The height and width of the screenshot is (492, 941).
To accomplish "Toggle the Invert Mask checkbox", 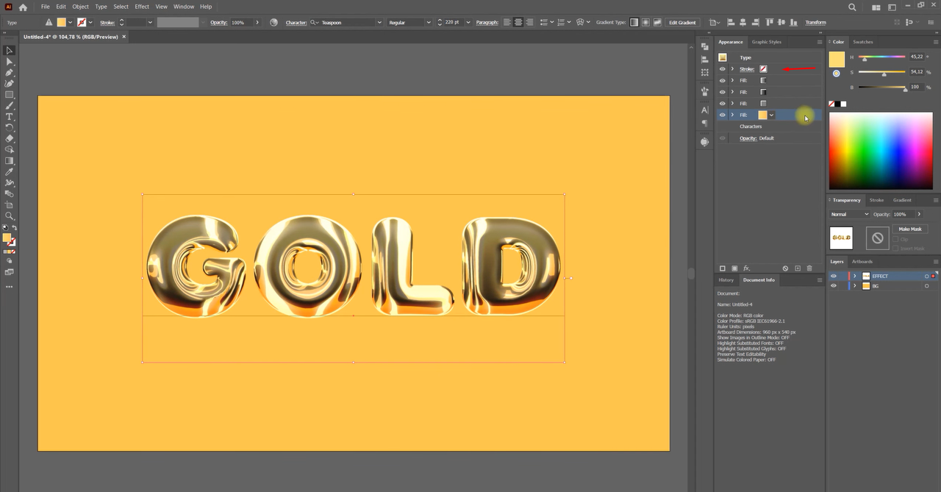I will pos(896,249).
